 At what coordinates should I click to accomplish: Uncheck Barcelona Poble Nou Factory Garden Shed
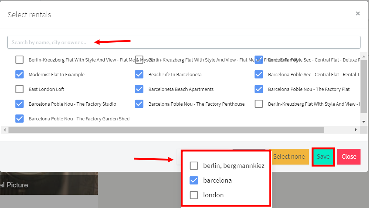(x=20, y=119)
